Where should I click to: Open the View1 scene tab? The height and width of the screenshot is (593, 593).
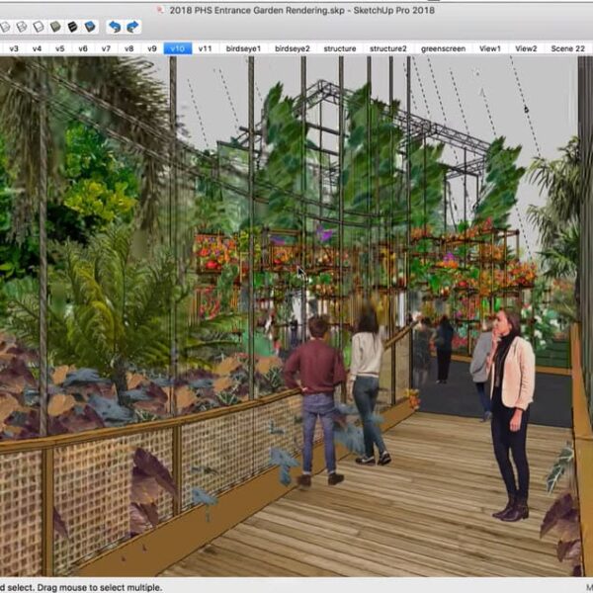(490, 47)
